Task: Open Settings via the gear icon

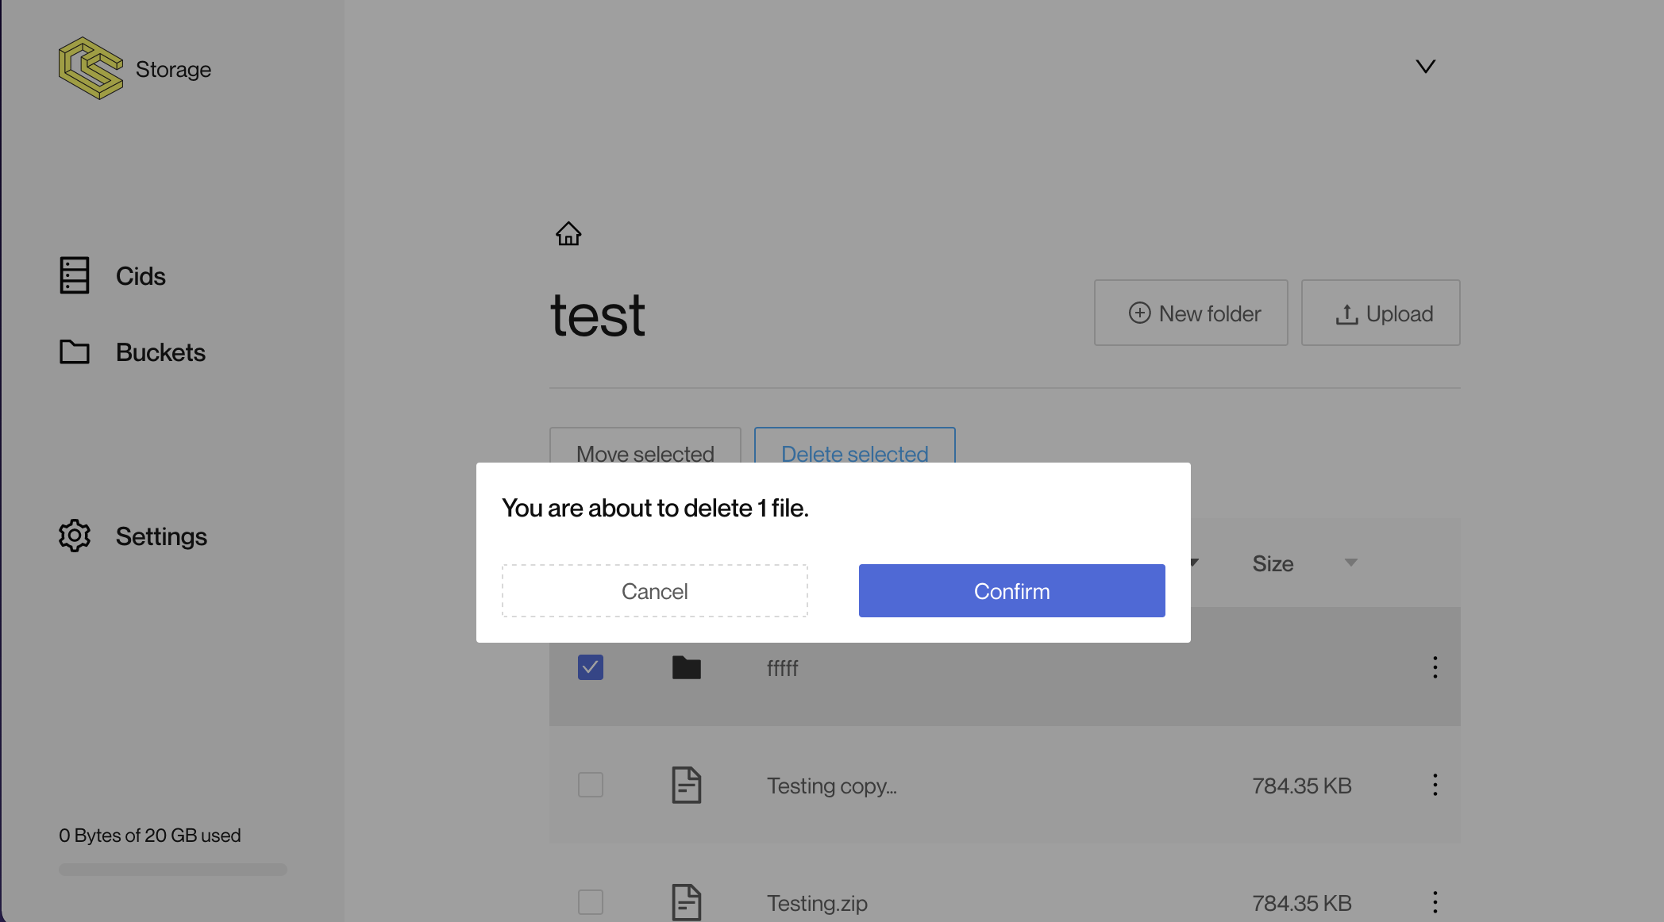Action: (74, 536)
